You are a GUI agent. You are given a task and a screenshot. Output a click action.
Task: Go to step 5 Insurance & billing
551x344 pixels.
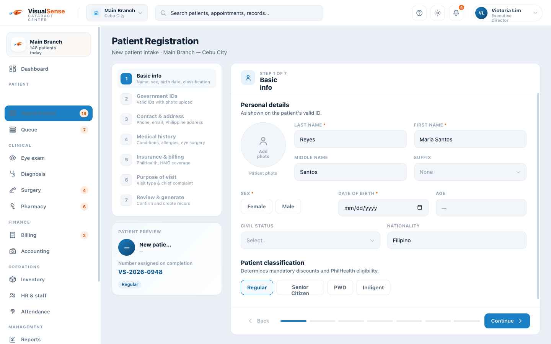[x=167, y=159]
